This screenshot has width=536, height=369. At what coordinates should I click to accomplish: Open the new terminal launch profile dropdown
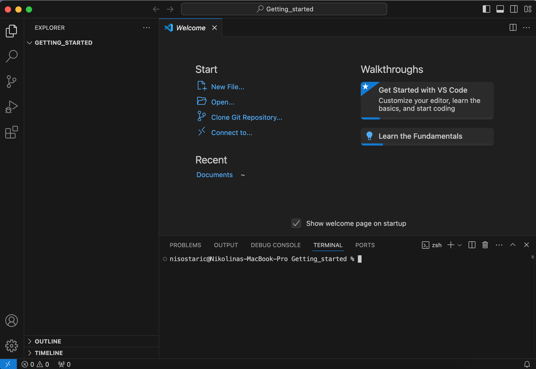[460, 245]
